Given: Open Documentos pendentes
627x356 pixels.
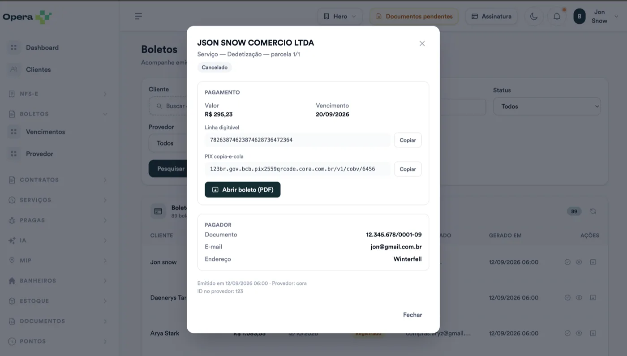Looking at the screenshot, I should click(414, 17).
